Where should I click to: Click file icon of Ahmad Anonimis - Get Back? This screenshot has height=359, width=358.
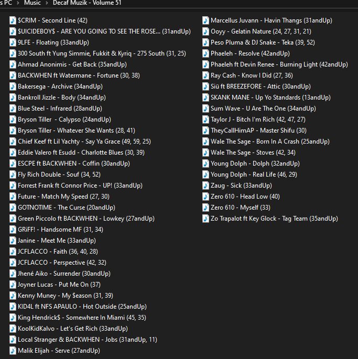tap(13, 64)
